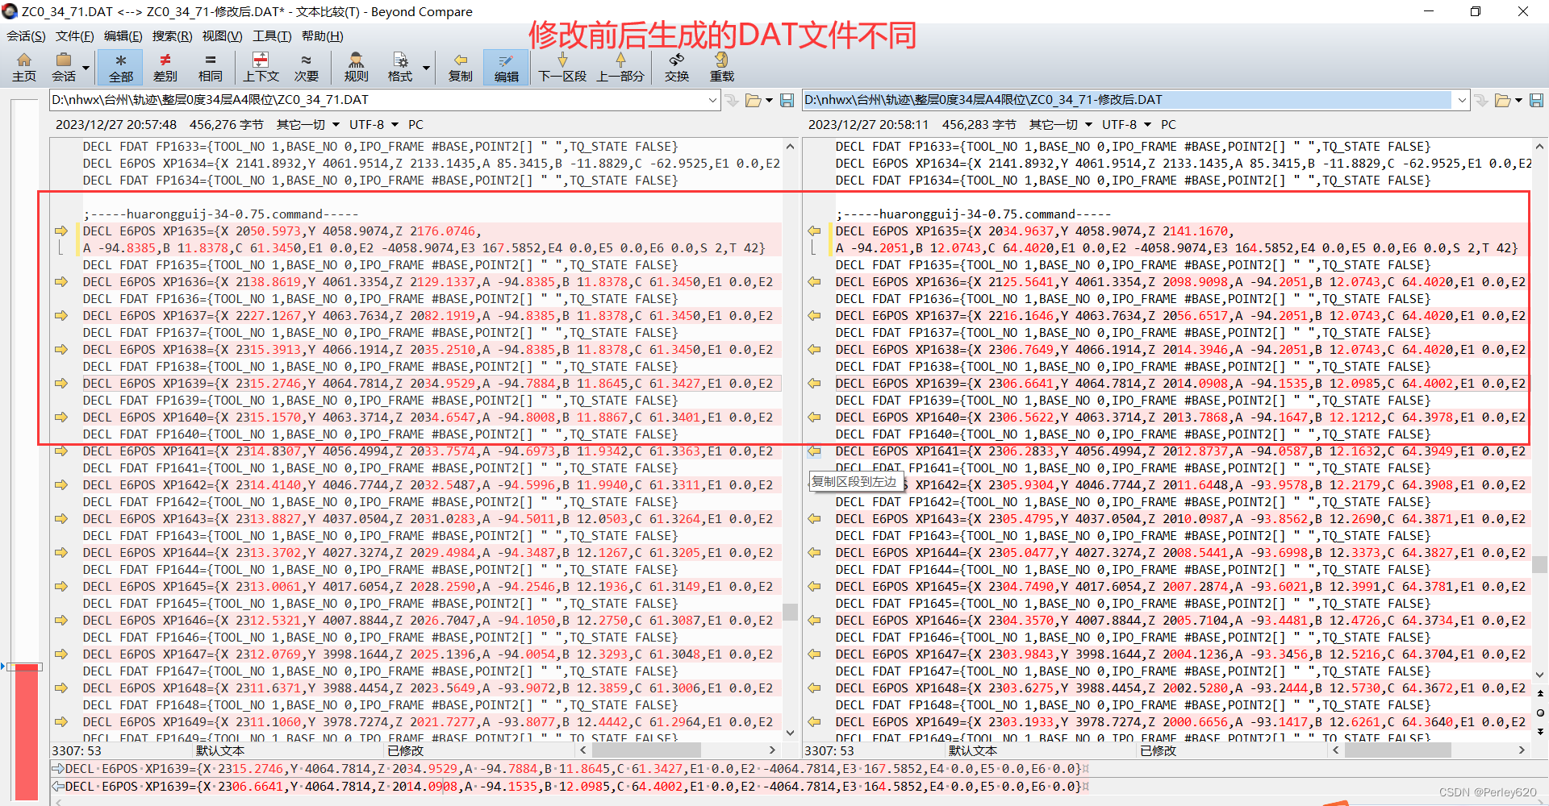Click the 复制 (Copy) toolbar icon
Viewport: 1549px width, 806px height.
click(461, 67)
